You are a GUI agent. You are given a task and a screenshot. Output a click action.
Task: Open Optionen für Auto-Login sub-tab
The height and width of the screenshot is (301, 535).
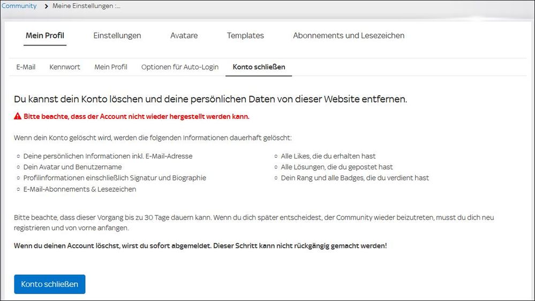point(180,67)
